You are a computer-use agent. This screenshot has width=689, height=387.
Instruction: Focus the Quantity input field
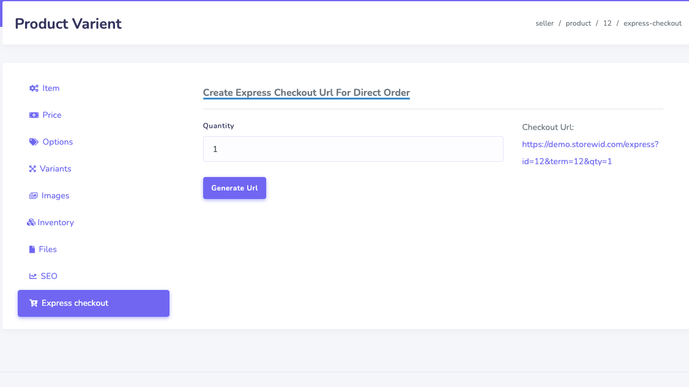[353, 149]
